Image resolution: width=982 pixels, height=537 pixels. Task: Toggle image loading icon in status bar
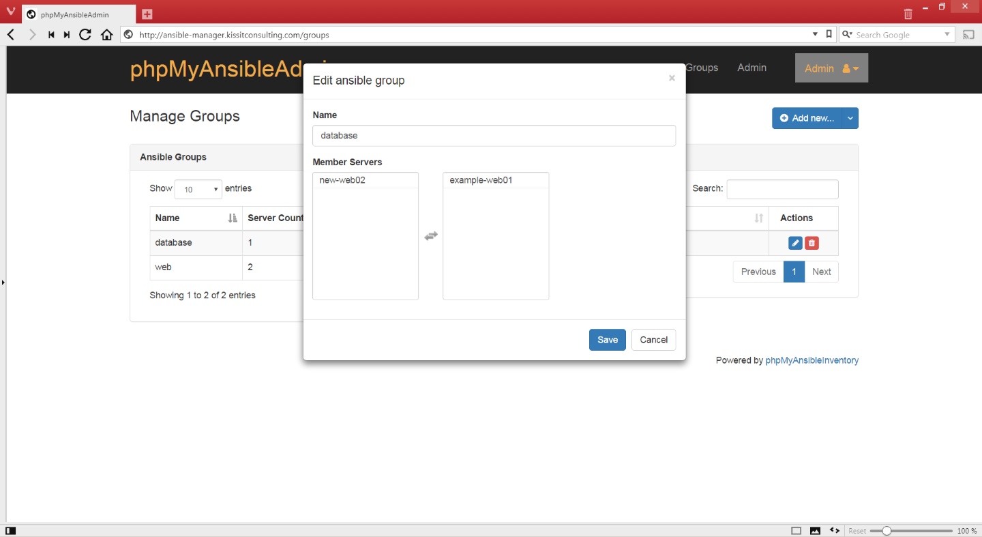[x=815, y=531]
